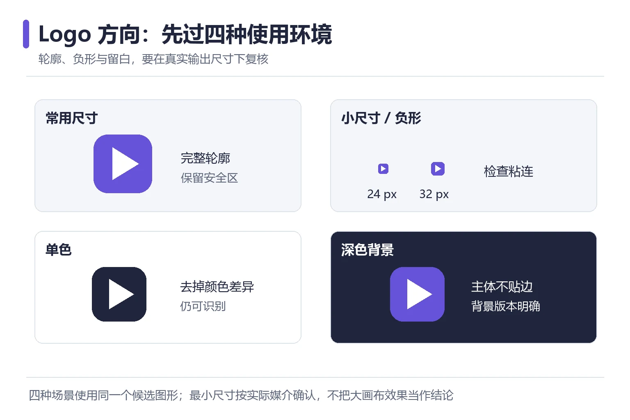This screenshot has width=630, height=420.
Task: Click the "单色" card heading
Action: point(59,249)
